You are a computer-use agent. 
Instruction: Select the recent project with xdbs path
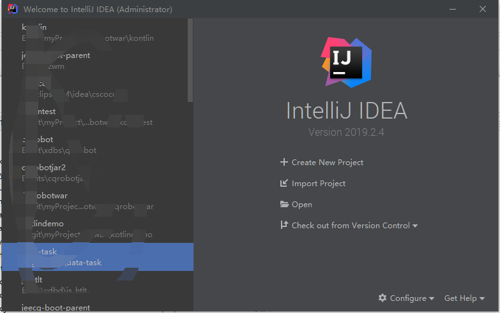[97, 145]
